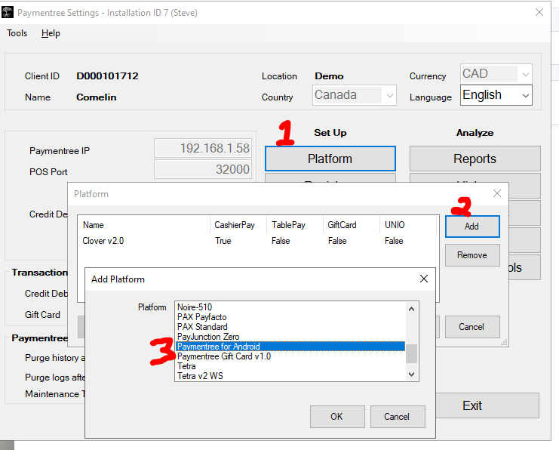Click the platform list scrollbar thumb
Viewport: 559px width, 450px height.
coord(411,353)
